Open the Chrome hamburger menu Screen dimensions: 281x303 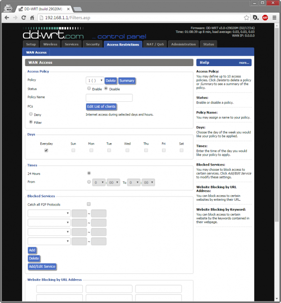tap(274, 18)
